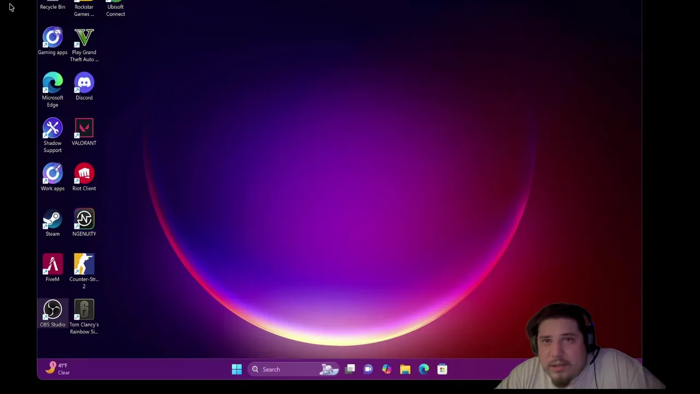Open the Recycle Bin desktop icon
Screen dimensions: 700x394
pyautogui.click(x=52, y=5)
